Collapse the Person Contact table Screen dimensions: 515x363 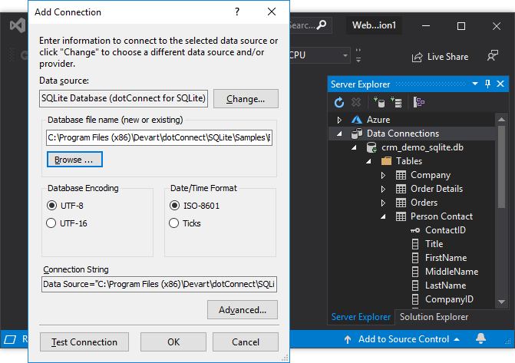tap(384, 216)
